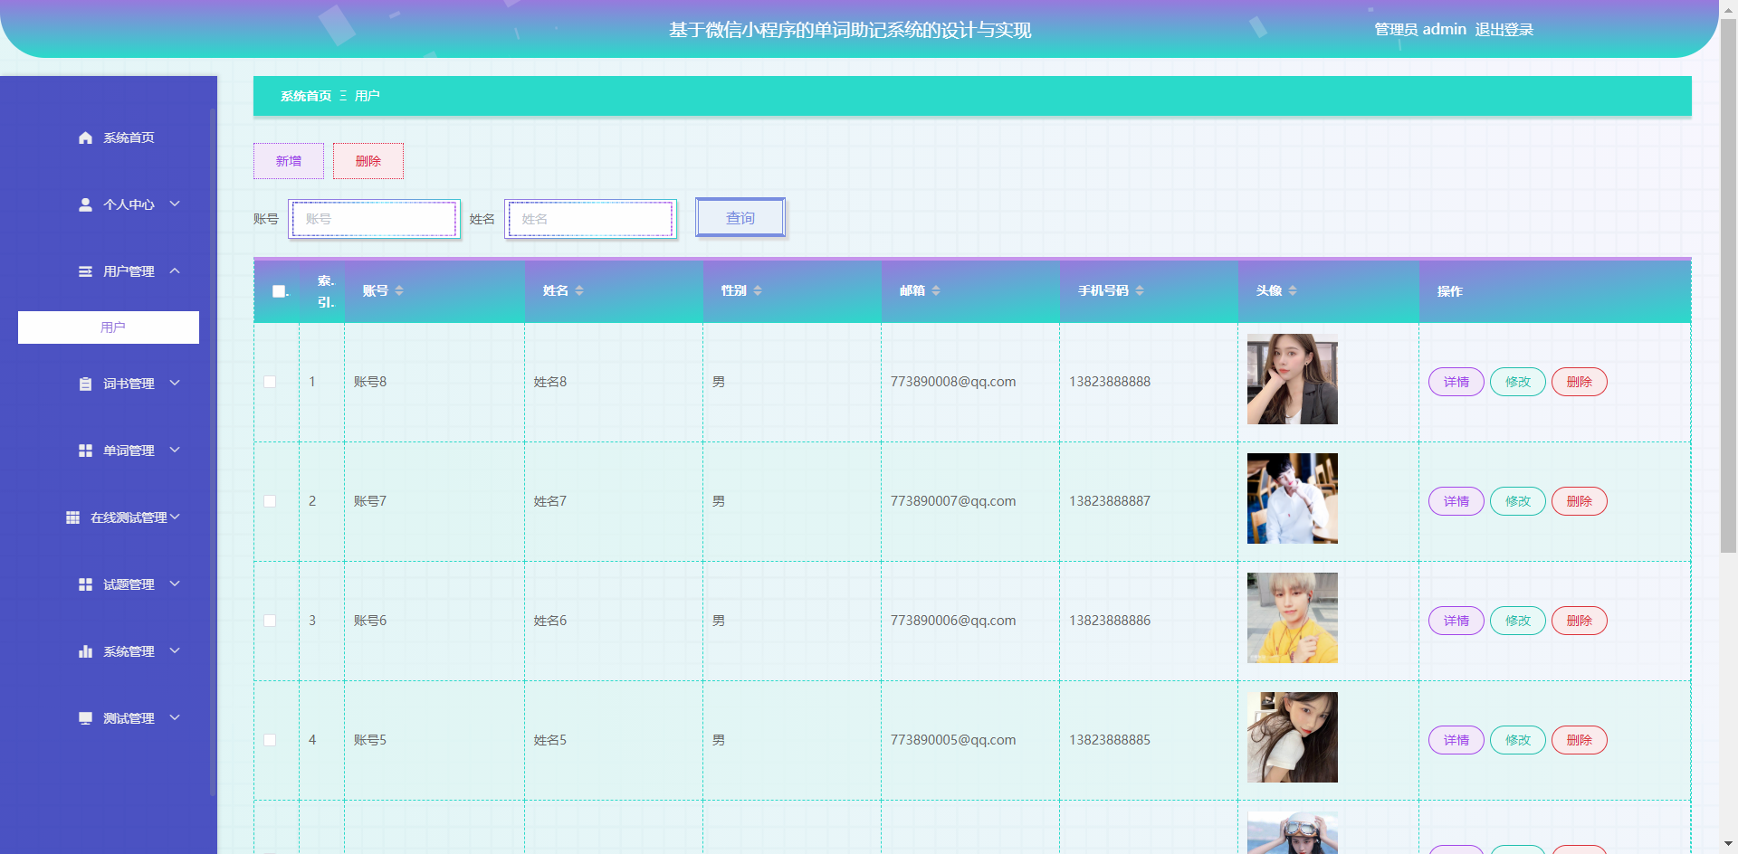Click the 查询 search button

(x=740, y=218)
